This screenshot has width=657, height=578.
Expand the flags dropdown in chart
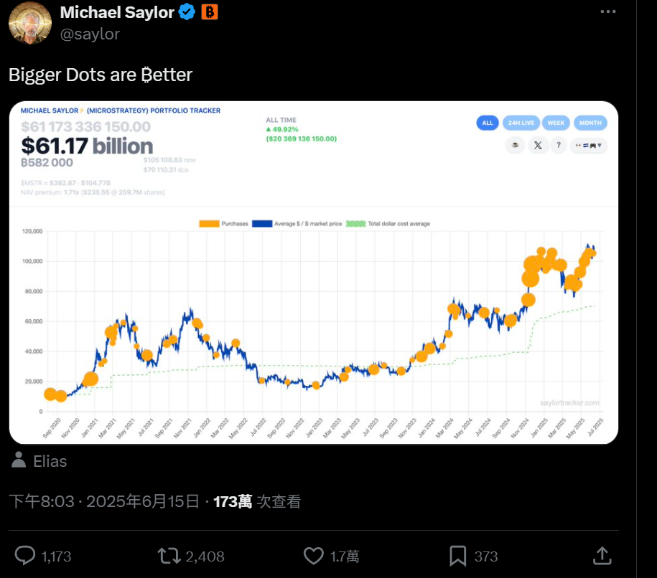[x=589, y=145]
